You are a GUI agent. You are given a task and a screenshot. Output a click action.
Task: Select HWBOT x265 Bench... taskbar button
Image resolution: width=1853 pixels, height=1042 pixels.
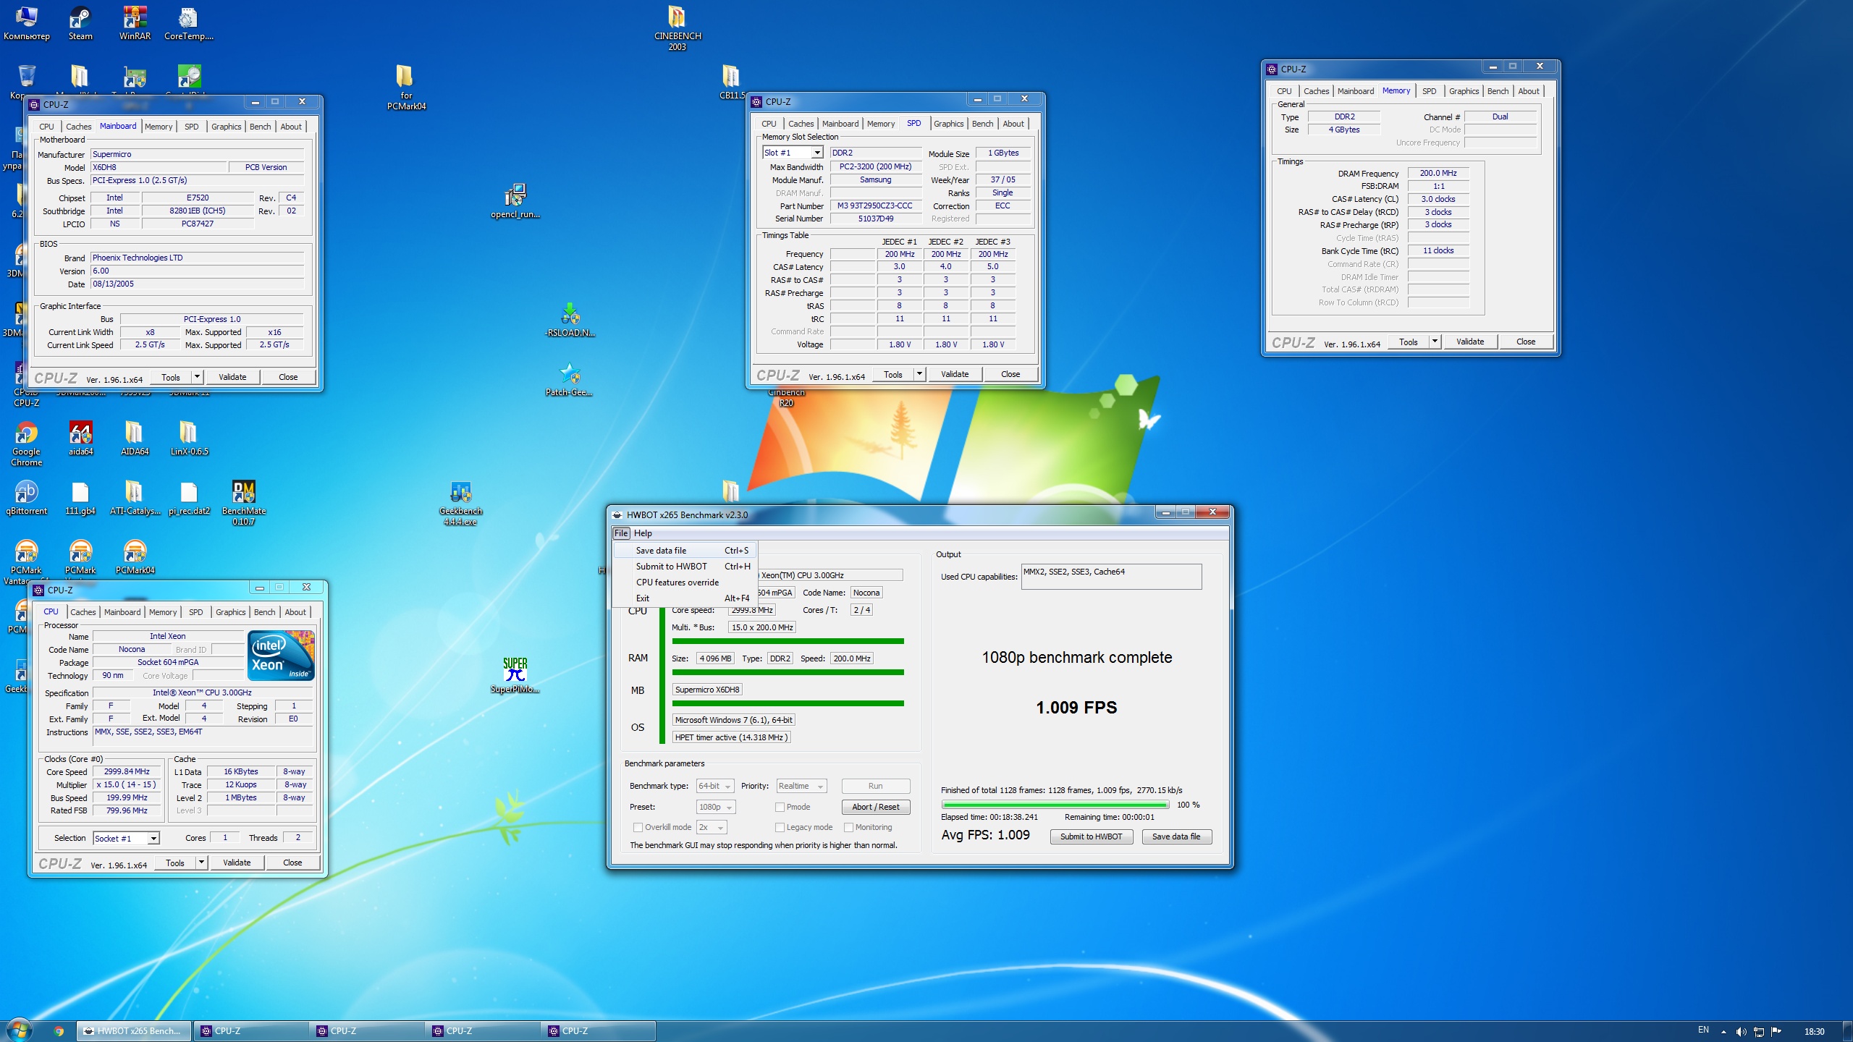(134, 1031)
